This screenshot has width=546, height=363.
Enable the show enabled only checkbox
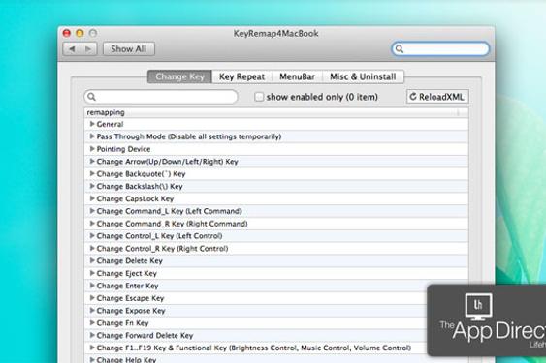pyautogui.click(x=259, y=97)
